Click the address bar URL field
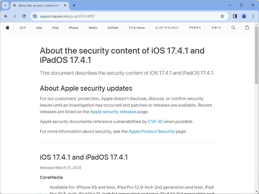Viewport: 259px width, 194px height. click(x=126, y=16)
